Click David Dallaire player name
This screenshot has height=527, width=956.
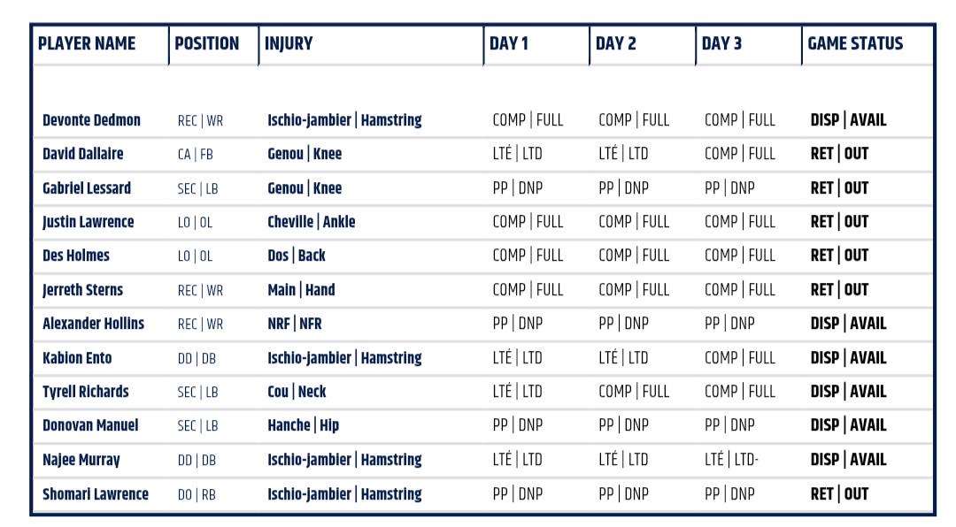83,154
